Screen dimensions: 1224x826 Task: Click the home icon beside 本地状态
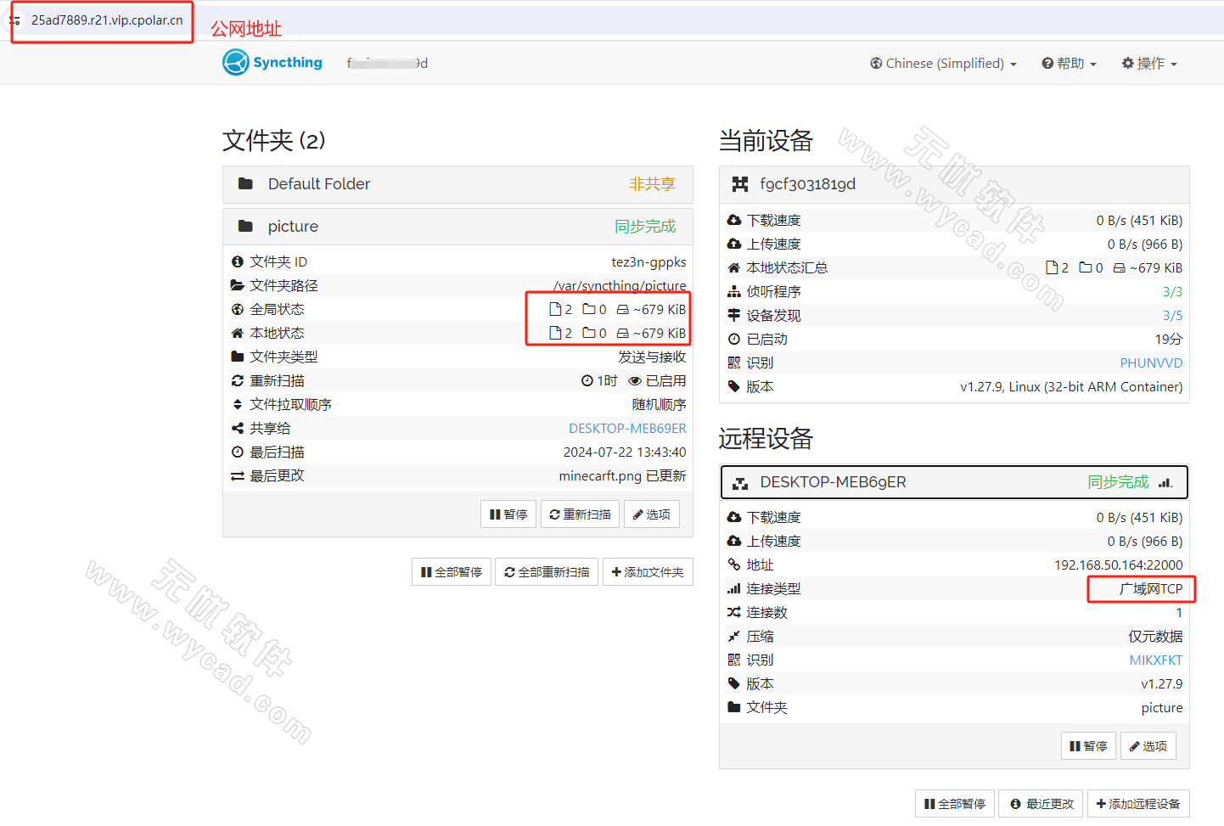pyautogui.click(x=237, y=333)
